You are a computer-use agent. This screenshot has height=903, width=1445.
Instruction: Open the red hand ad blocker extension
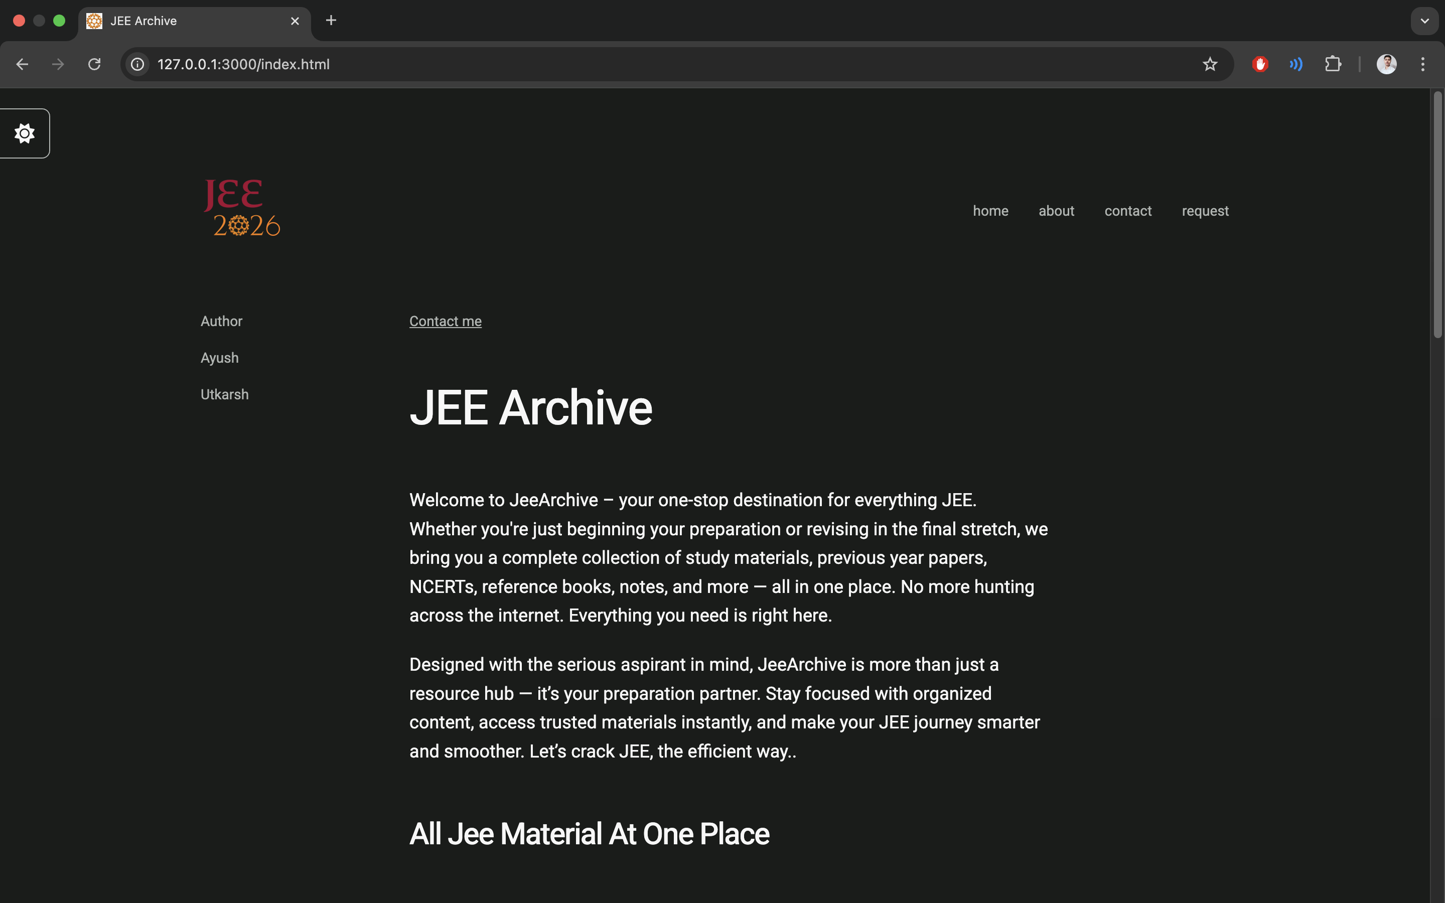pyautogui.click(x=1260, y=64)
